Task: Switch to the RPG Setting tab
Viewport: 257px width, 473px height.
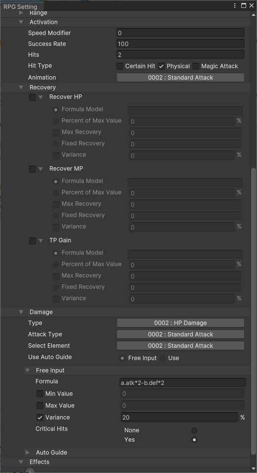Action: [x=20, y=6]
